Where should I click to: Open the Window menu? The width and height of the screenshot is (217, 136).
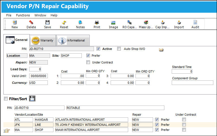coord(40,15)
